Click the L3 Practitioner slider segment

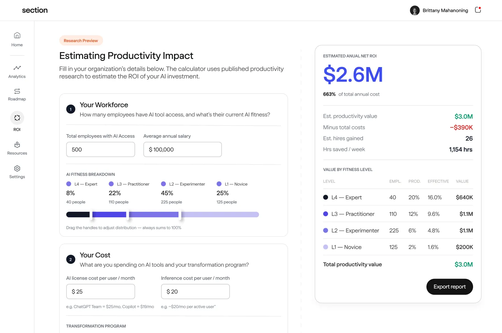pyautogui.click(x=109, y=215)
